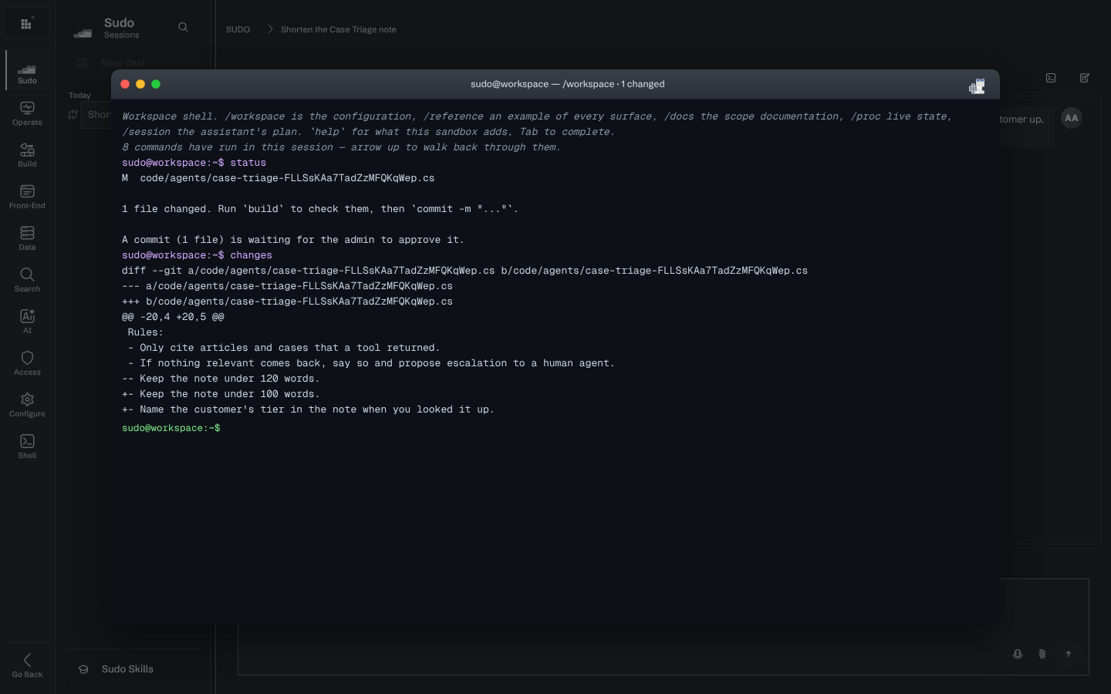Click modified file path after 'M'
Image resolution: width=1111 pixels, height=694 pixels.
pos(287,178)
